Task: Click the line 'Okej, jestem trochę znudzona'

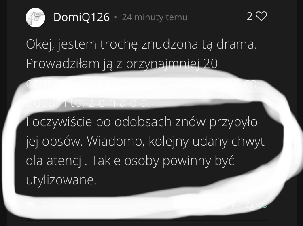Action: [142, 44]
